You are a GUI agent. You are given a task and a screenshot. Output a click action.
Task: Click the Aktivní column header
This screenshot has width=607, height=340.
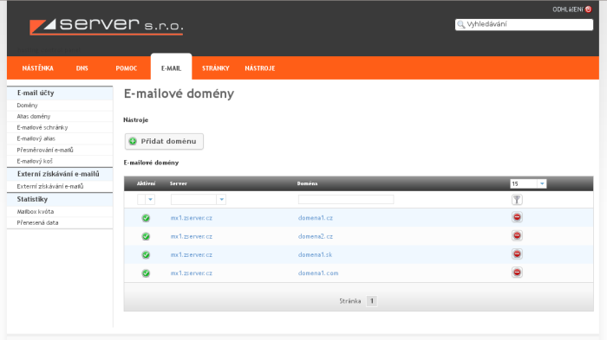pos(146,184)
